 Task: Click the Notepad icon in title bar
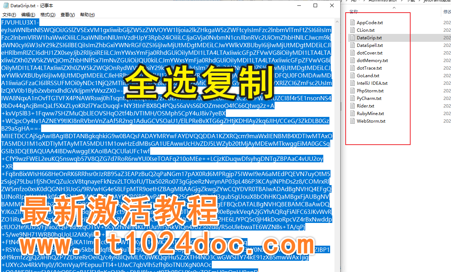5,6
